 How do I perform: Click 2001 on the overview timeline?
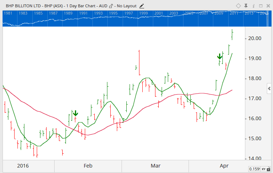[159, 13]
